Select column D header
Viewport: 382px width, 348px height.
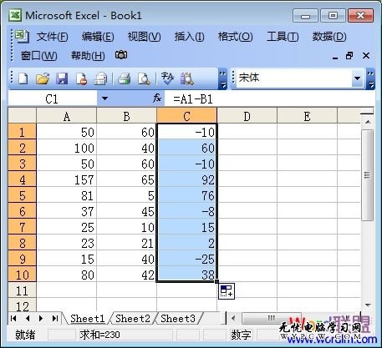tap(247, 116)
